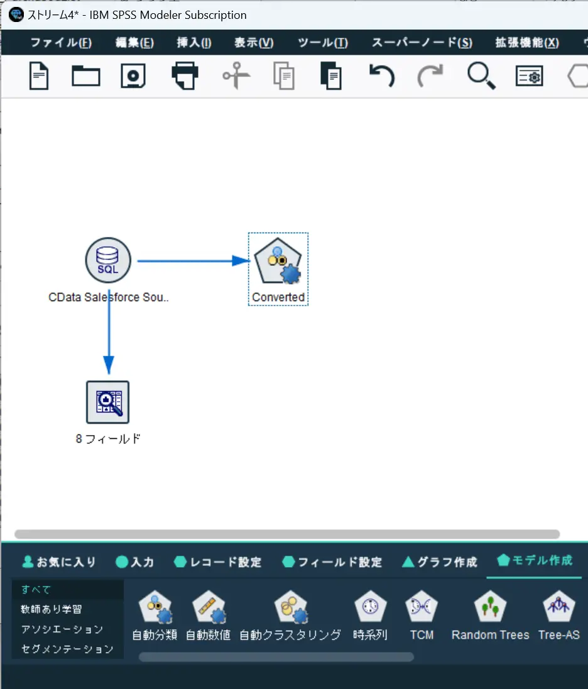Image resolution: width=588 pixels, height=689 pixels.
Task: Switch to the グラフ作成 palette tab
Action: point(440,562)
